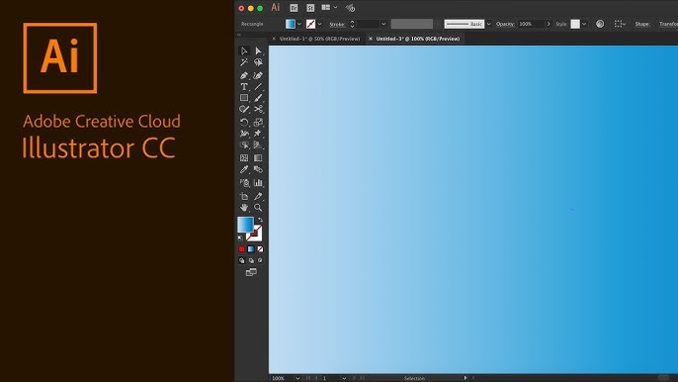The height and width of the screenshot is (382, 678).
Task: Open the Align to selection options icon
Action: click(x=620, y=24)
